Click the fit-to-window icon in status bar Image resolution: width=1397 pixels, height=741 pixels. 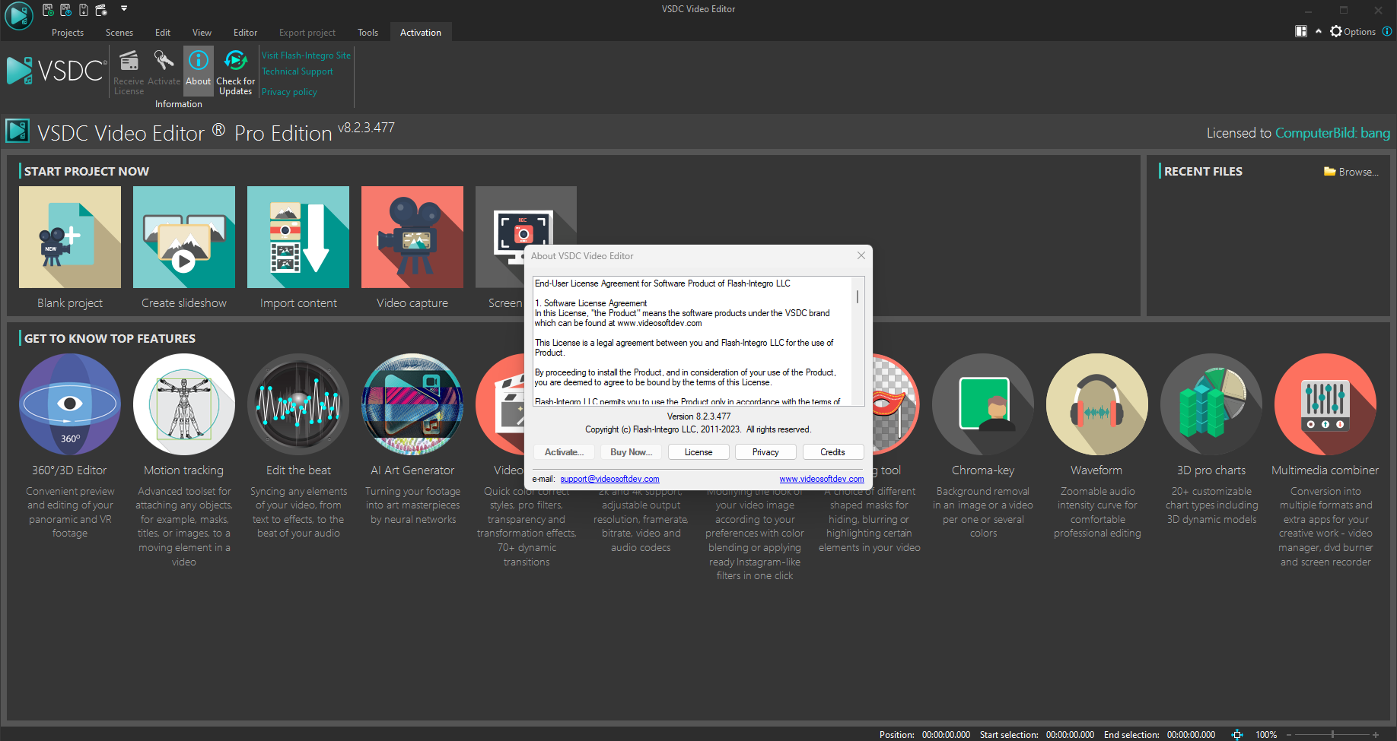pos(1237,734)
